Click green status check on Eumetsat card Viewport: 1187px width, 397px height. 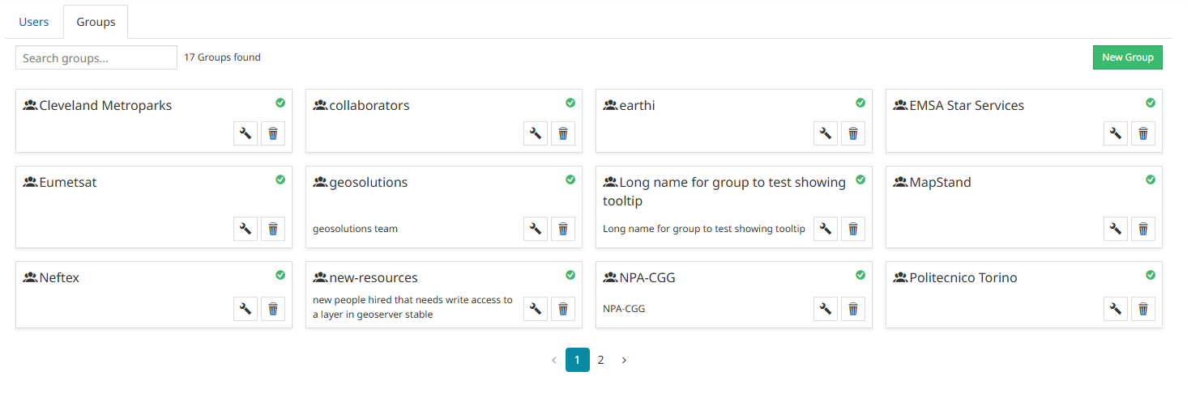[280, 179]
